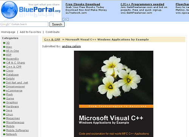Go to the Homepage link
Viewport: 189px width, 137px height.
(x=8, y=32)
